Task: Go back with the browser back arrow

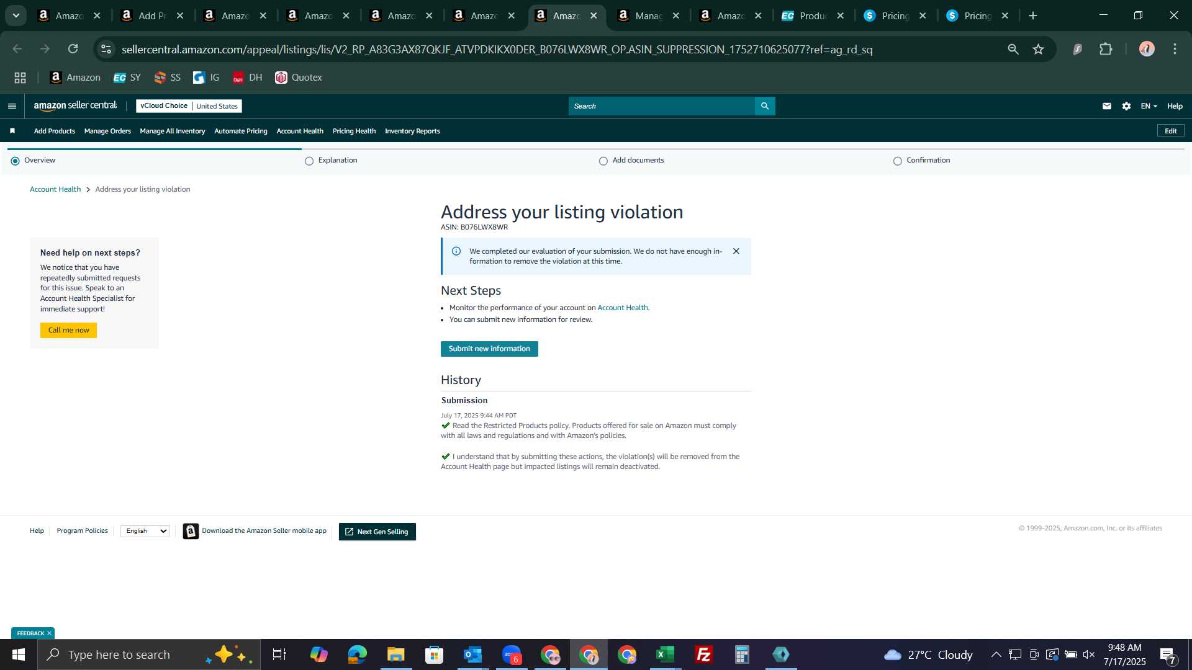Action: point(17,49)
